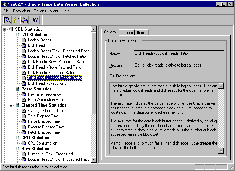Image resolution: width=235 pixels, height=171 pixels.
Task: Click the icon beside Number of Rows Processed
Action: (x=24, y=154)
